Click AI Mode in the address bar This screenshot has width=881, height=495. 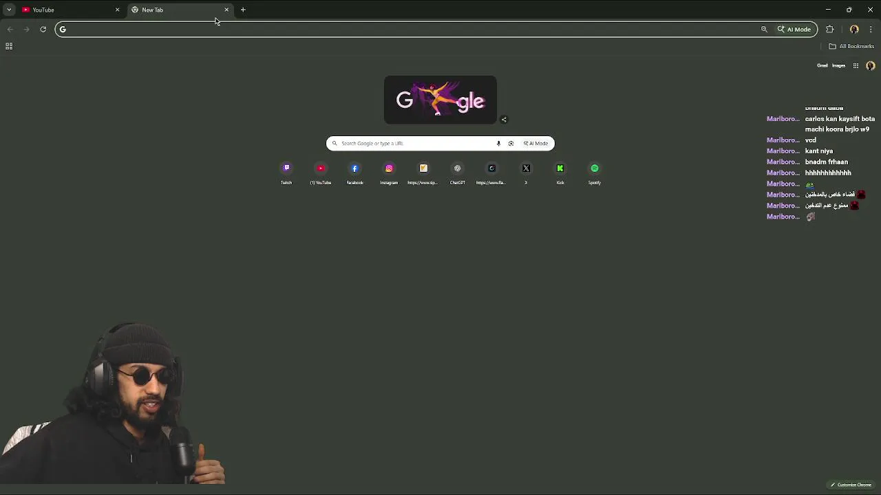coord(794,30)
